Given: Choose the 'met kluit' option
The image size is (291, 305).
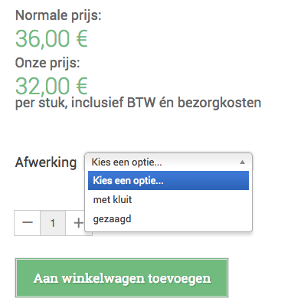Looking at the screenshot, I should pos(168,199).
